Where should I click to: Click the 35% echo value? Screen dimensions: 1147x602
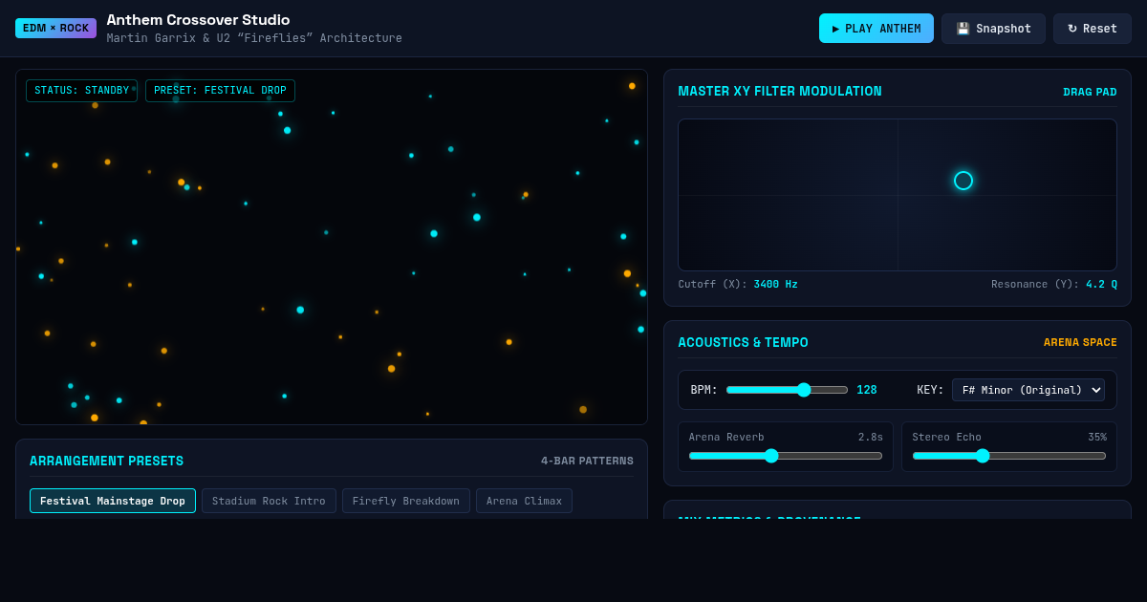(x=1097, y=438)
